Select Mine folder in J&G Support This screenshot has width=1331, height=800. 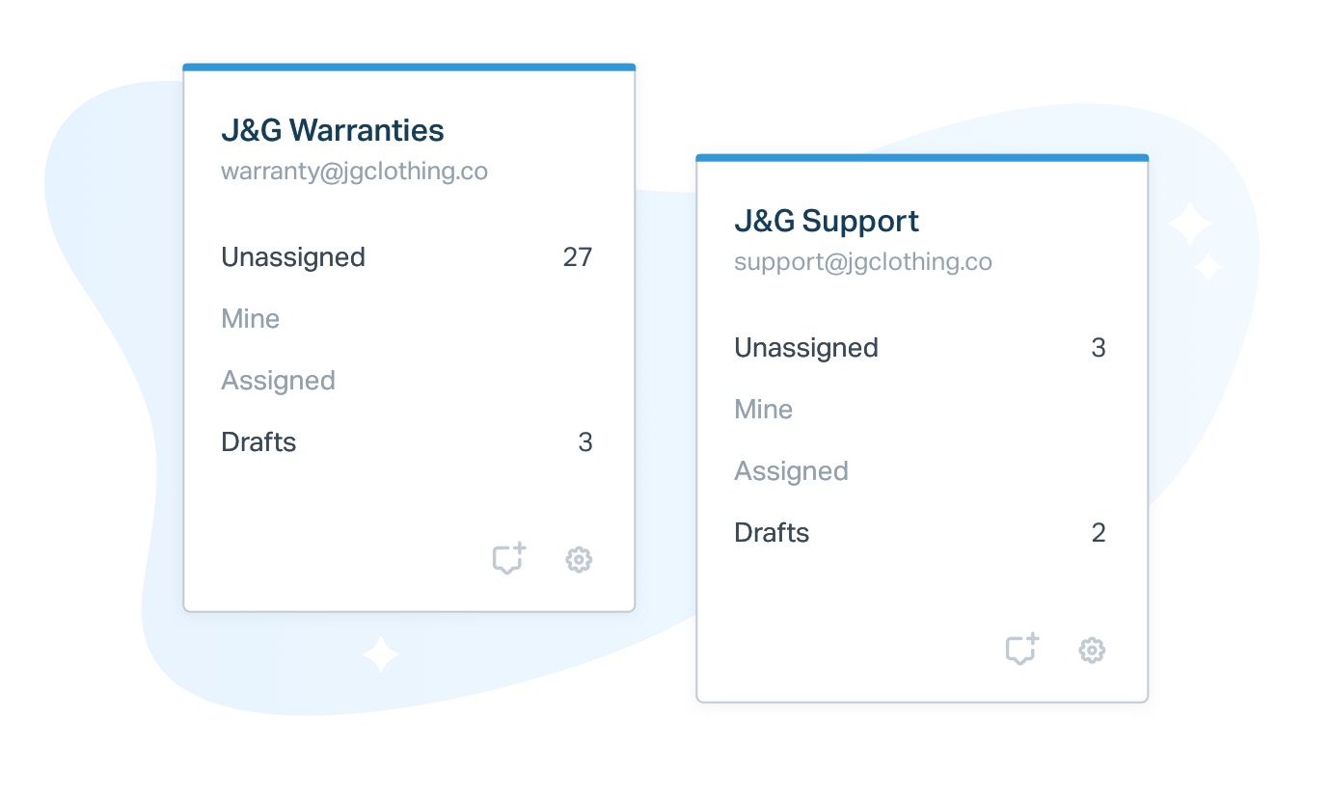coord(920,410)
